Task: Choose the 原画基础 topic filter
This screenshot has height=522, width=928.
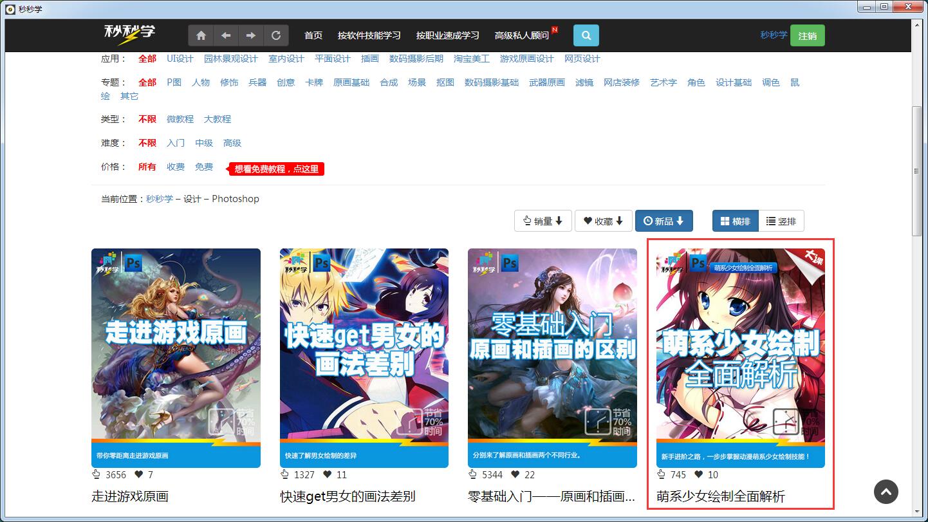Action: [x=351, y=82]
